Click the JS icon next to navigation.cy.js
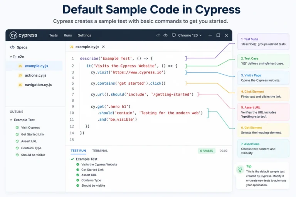Screen dimensions: 296x197 tap(20, 85)
